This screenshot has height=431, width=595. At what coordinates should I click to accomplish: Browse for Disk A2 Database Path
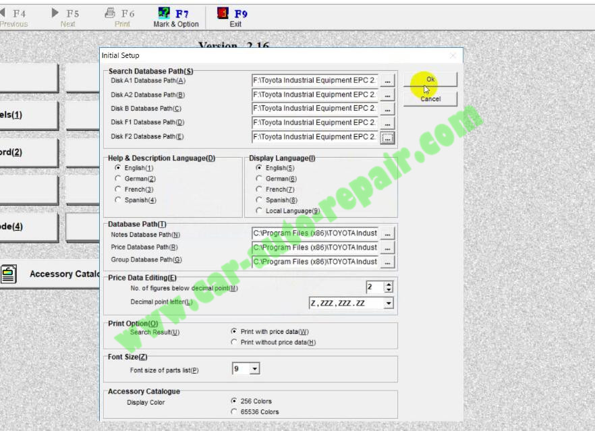[x=387, y=95]
